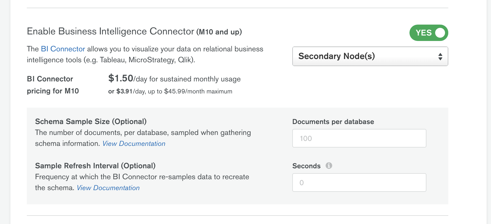Toggle the BI Connector YES switch off
The height and width of the screenshot is (224, 491).
click(x=429, y=33)
